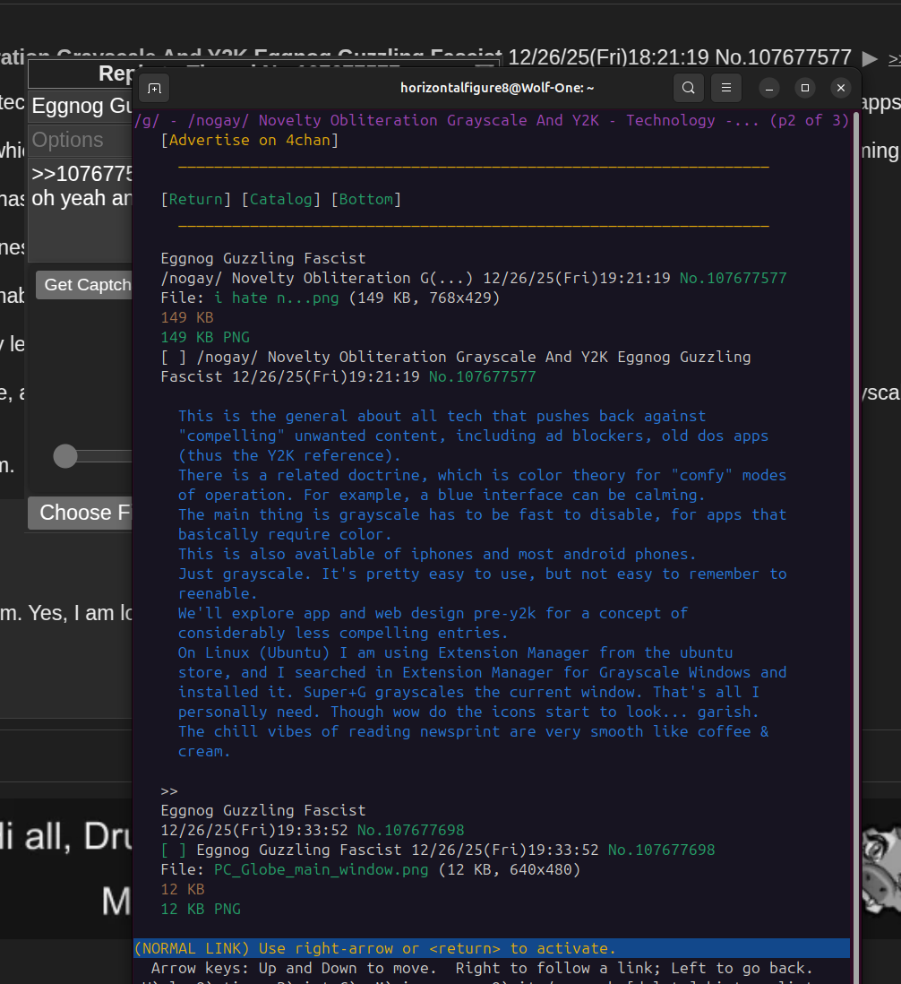
Task: Click the reply comment textarea with >>1076775
Action: [x=81, y=211]
